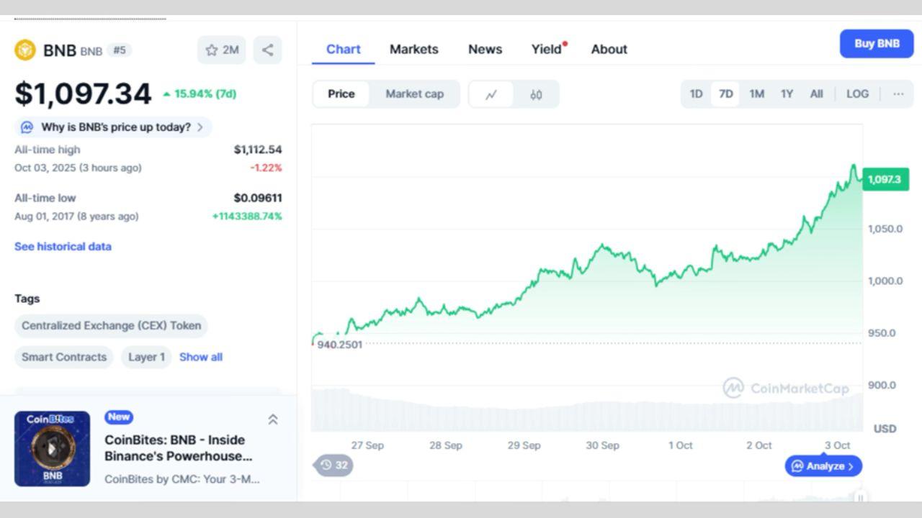Viewport: 922px width, 518px height.
Task: Click the chart pause icon at bottom right
Action: [x=859, y=497]
